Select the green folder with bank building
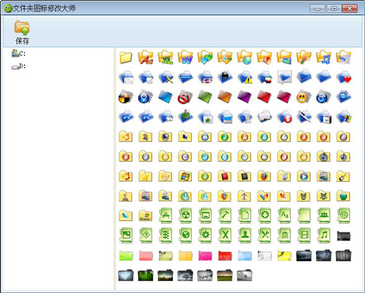Screen dimensions: 365x293 pyautogui.click(x=284, y=235)
